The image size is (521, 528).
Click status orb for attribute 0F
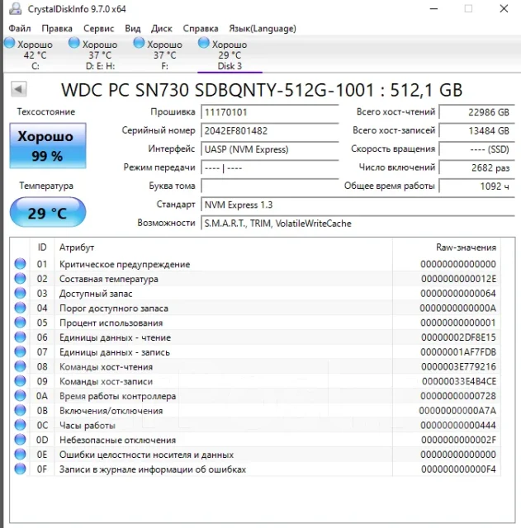click(20, 469)
